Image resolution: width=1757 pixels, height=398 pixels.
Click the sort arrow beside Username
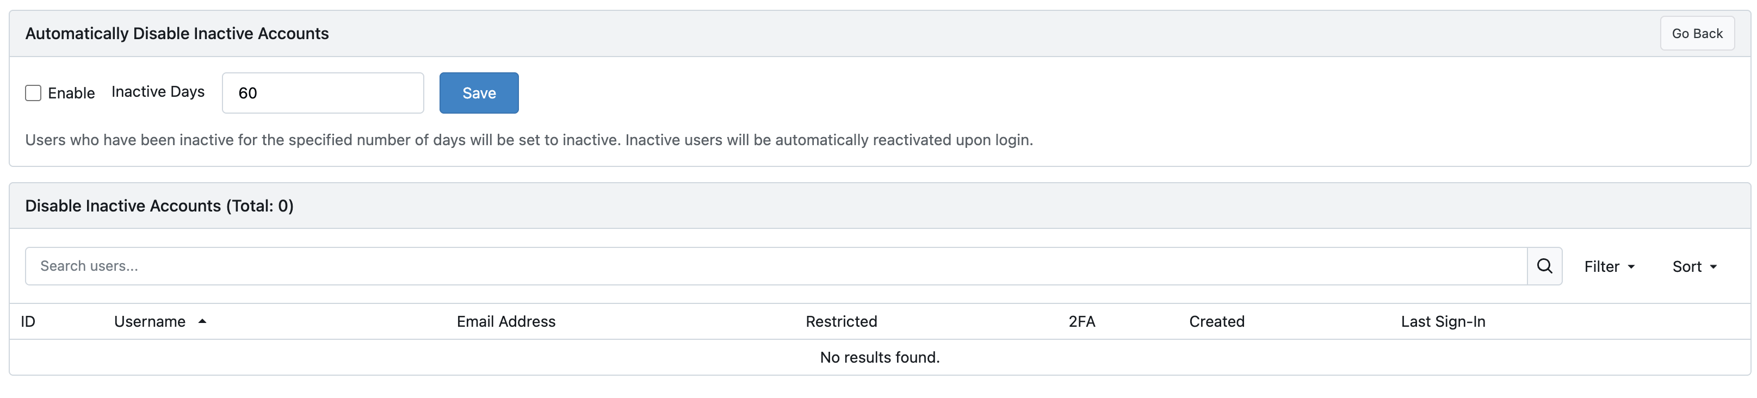coord(202,322)
